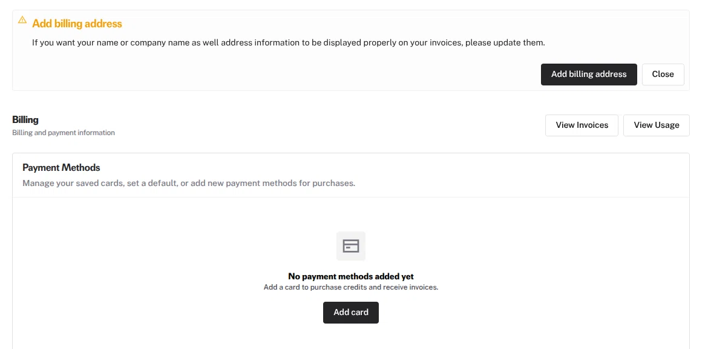Screen dimensions: 708x349
Task: Click the Payment Methods heading
Action: pos(61,167)
